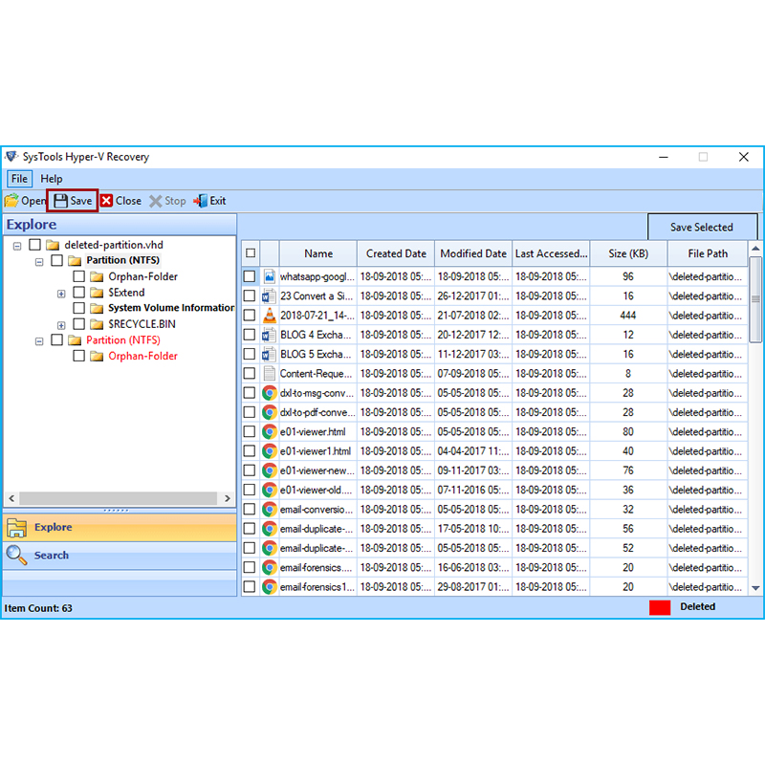Screen dimensions: 765x765
Task: Click the Chrome icon of email-forensics1 row
Action: point(269,587)
